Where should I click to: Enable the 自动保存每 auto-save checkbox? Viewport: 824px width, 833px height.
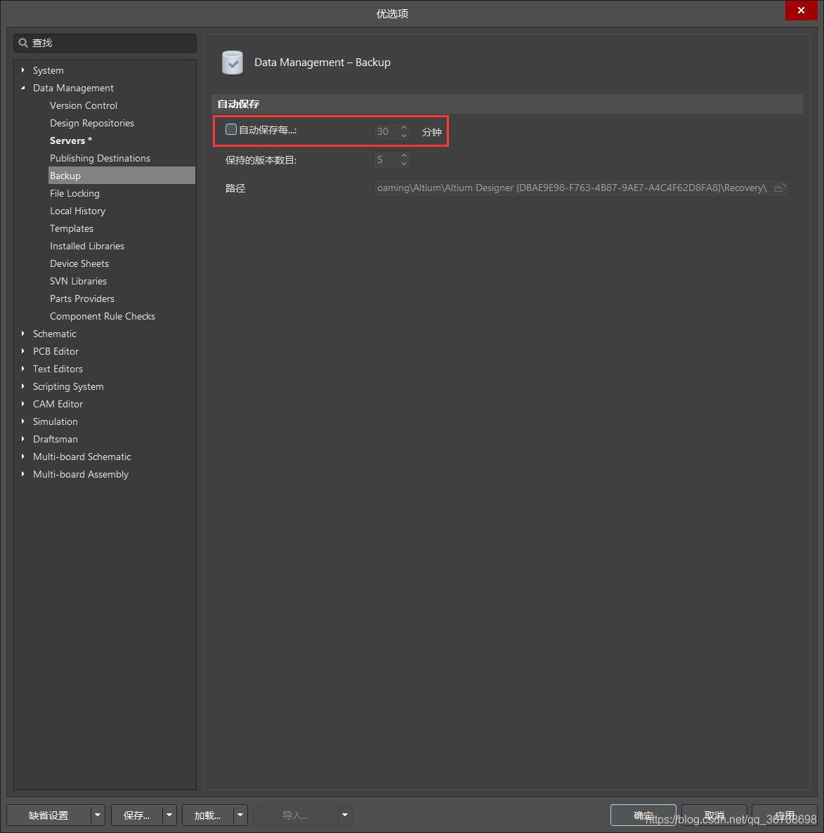[231, 130]
